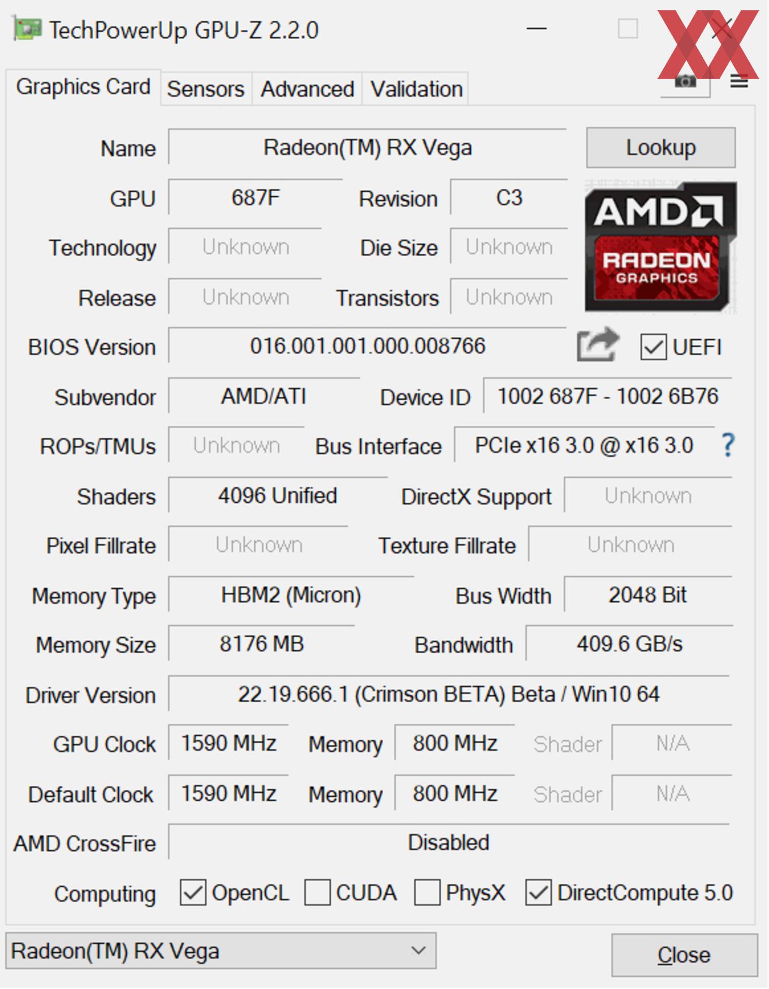Image resolution: width=769 pixels, height=989 pixels.
Task: Minimize the GPU-Z window
Action: tap(537, 28)
